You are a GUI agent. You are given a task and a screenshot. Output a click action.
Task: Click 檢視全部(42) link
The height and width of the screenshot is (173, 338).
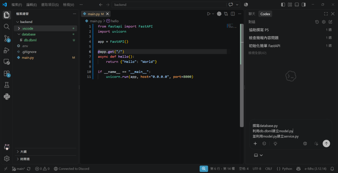pyautogui.click(x=257, y=53)
